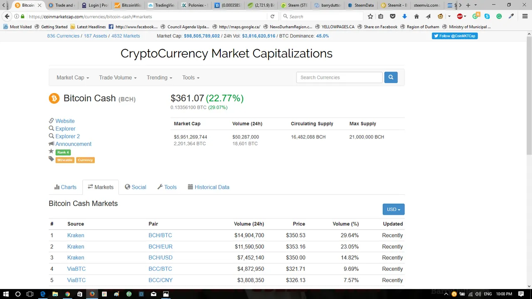The height and width of the screenshot is (299, 532).
Task: Bookmark this page with the star icon
Action: [x=370, y=17]
